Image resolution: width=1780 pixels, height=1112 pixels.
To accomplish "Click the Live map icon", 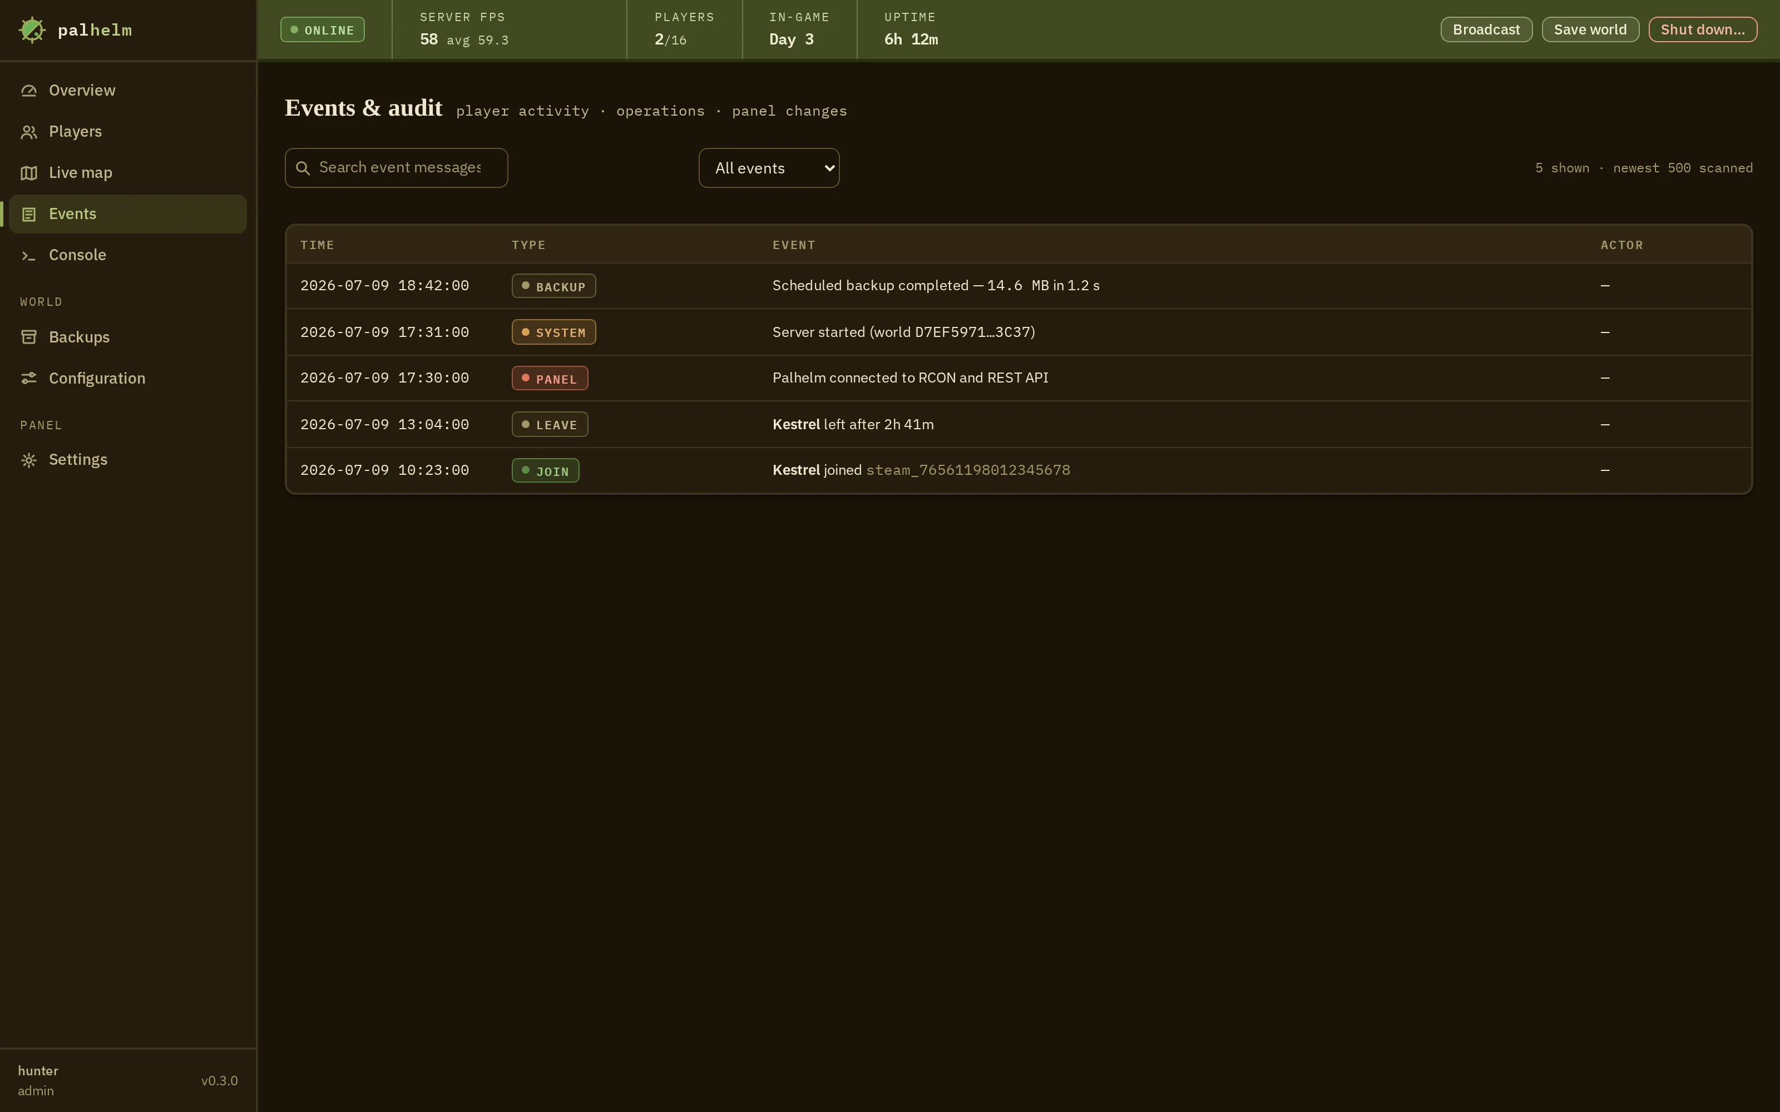I will click(x=29, y=173).
